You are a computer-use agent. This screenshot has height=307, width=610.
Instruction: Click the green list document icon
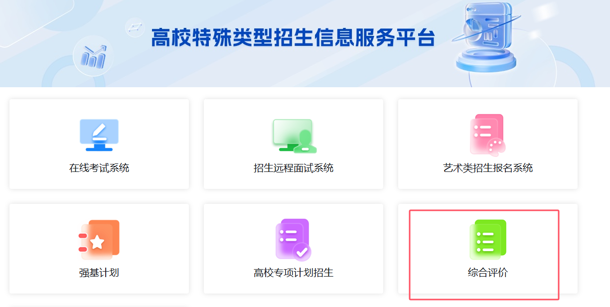tap(487, 240)
